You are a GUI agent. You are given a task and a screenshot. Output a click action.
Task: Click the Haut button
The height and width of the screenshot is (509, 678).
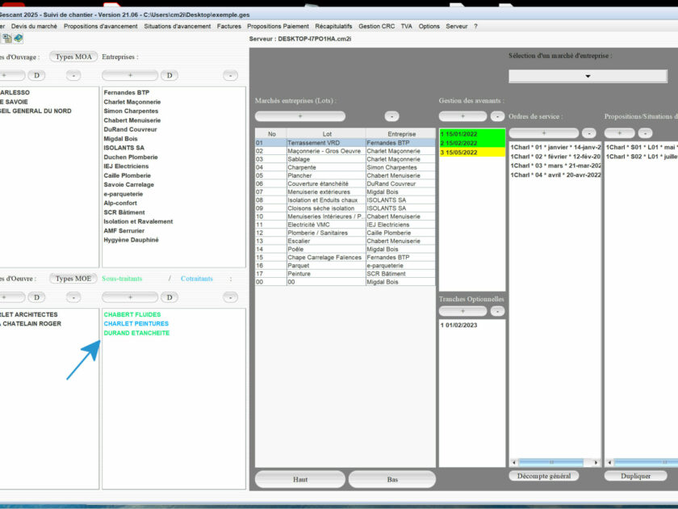[300, 479]
